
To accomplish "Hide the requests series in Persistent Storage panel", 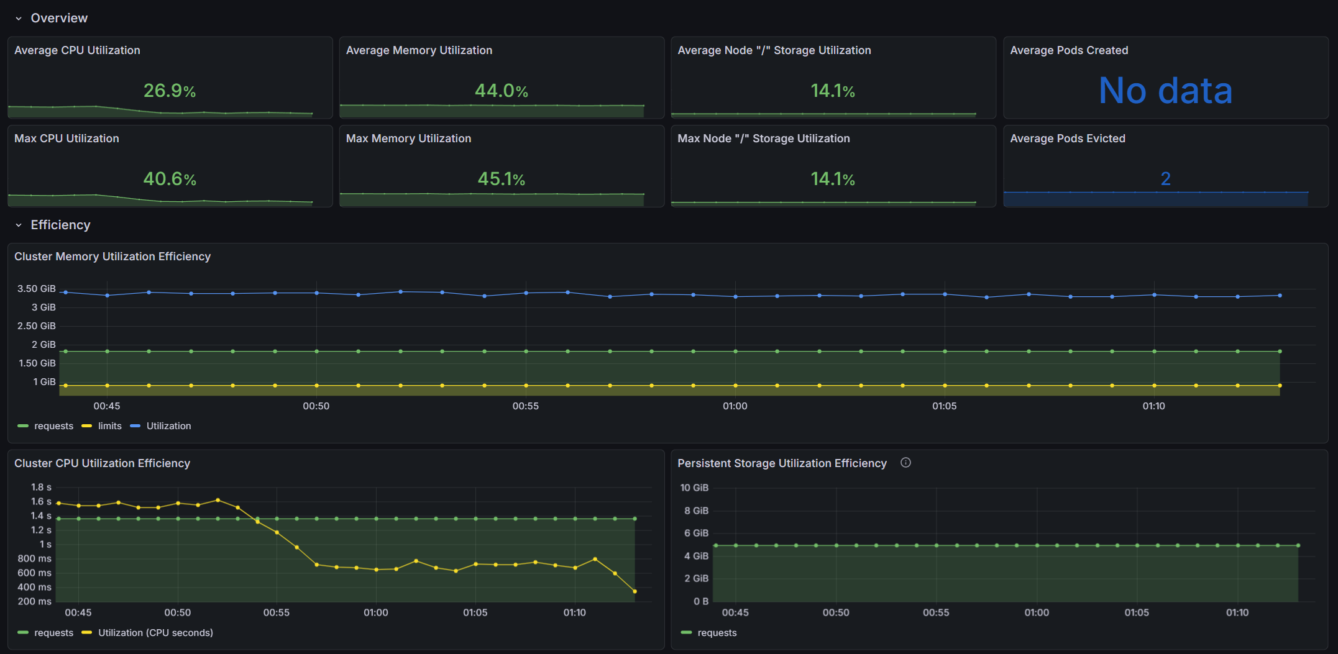I will [718, 632].
